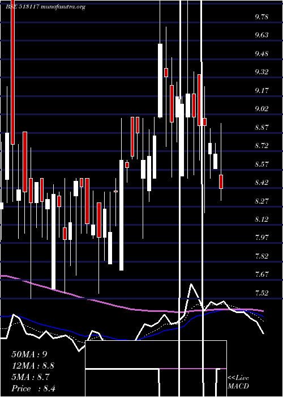Screen dimensions: 283x397
Task: Click the '12MA : 8.8' indicator text
Action: (x=33, y=366)
